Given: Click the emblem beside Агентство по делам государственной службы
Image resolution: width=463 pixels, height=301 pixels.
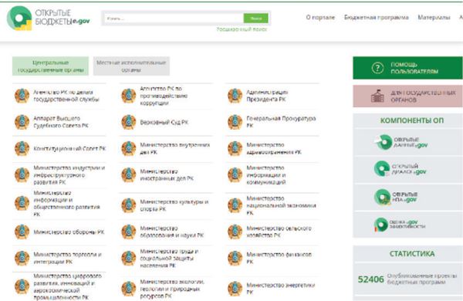Looking at the screenshot, I should (22, 96).
